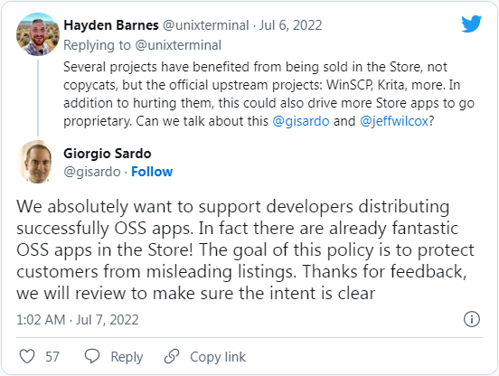Image resolution: width=499 pixels, height=376 pixels.
Task: Click the reply speech bubble icon
Action: click(92, 356)
